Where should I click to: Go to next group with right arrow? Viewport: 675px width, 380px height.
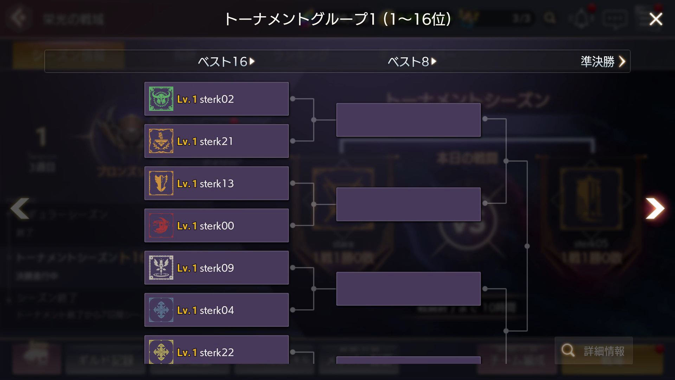(655, 209)
